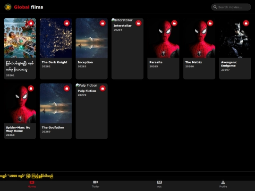Click lock icon on The Godfather card
Image resolution: width=255 pixels, height=191 pixels.
click(67, 88)
